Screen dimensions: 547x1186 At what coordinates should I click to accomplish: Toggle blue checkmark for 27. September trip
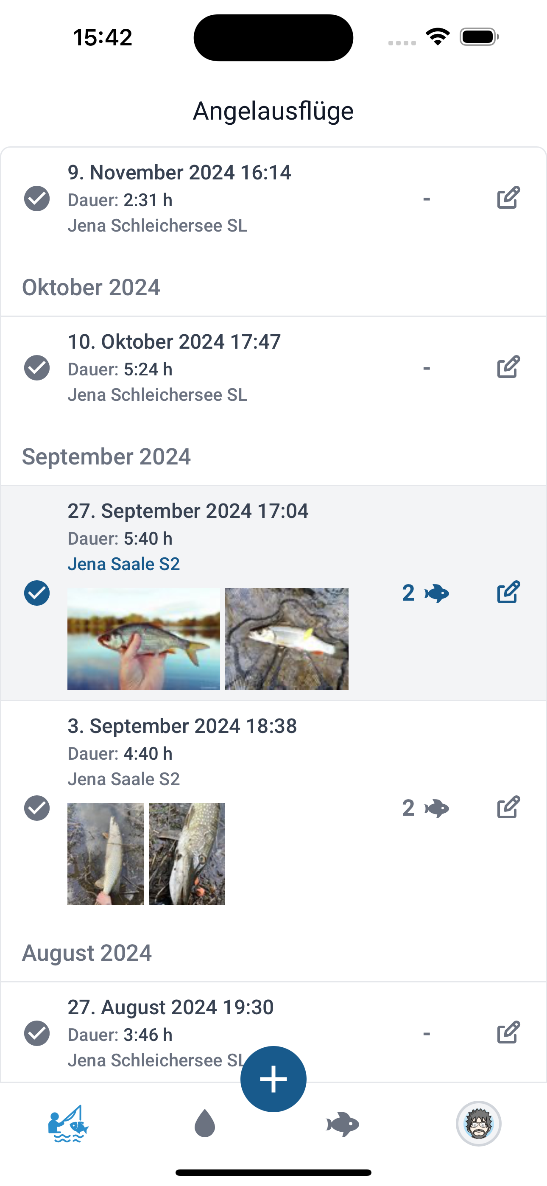pos(37,593)
